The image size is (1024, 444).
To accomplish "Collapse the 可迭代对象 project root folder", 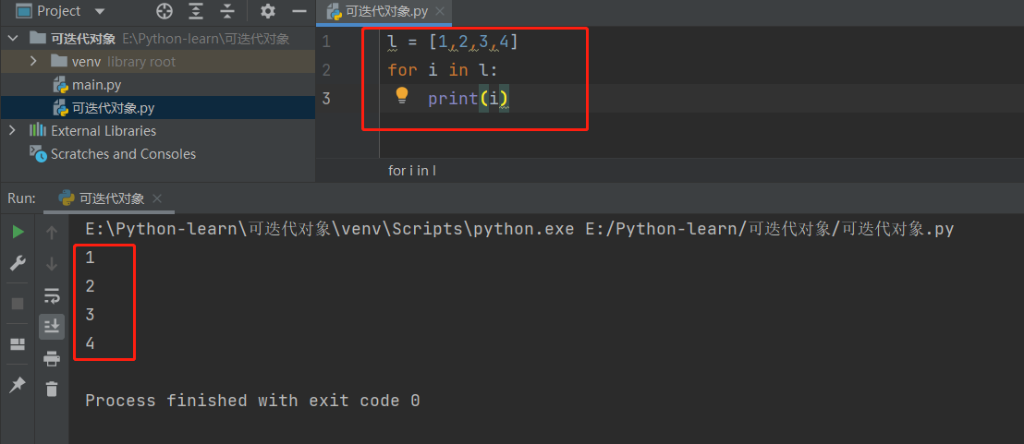I will pyautogui.click(x=12, y=38).
